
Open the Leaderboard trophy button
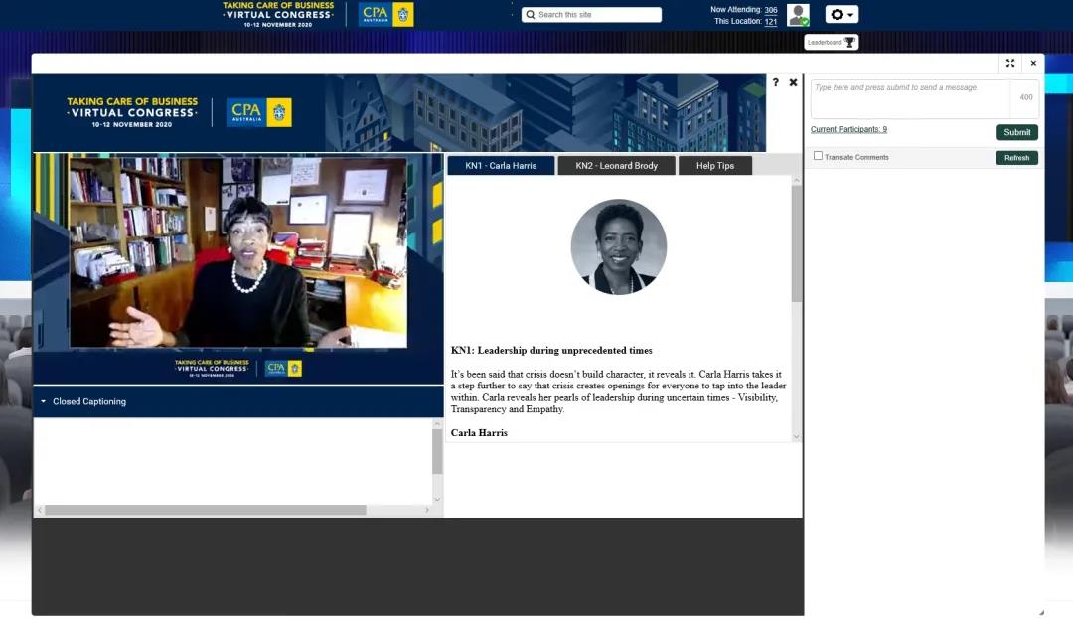point(832,42)
